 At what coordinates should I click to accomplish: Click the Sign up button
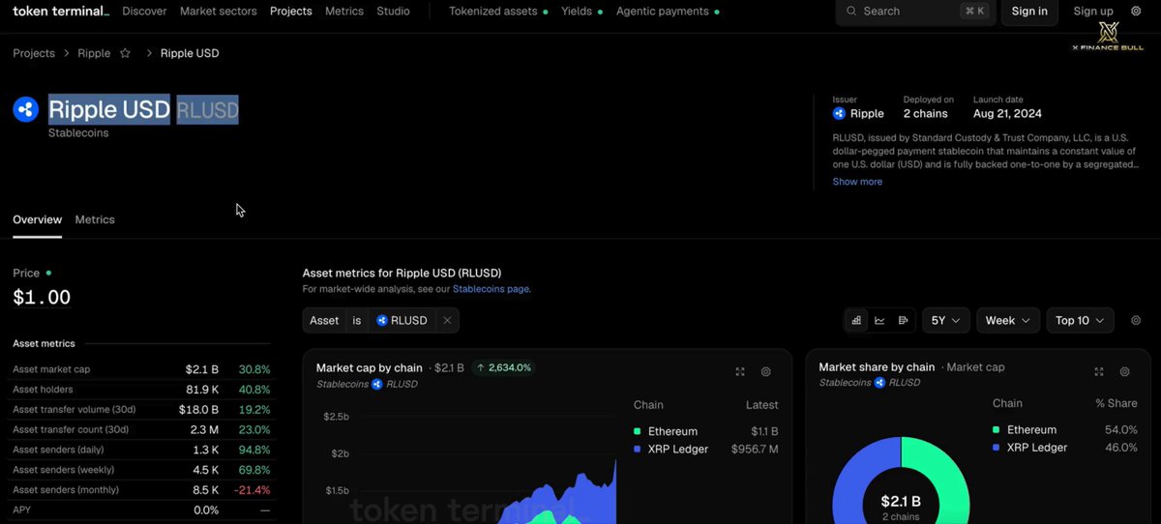pos(1093,11)
